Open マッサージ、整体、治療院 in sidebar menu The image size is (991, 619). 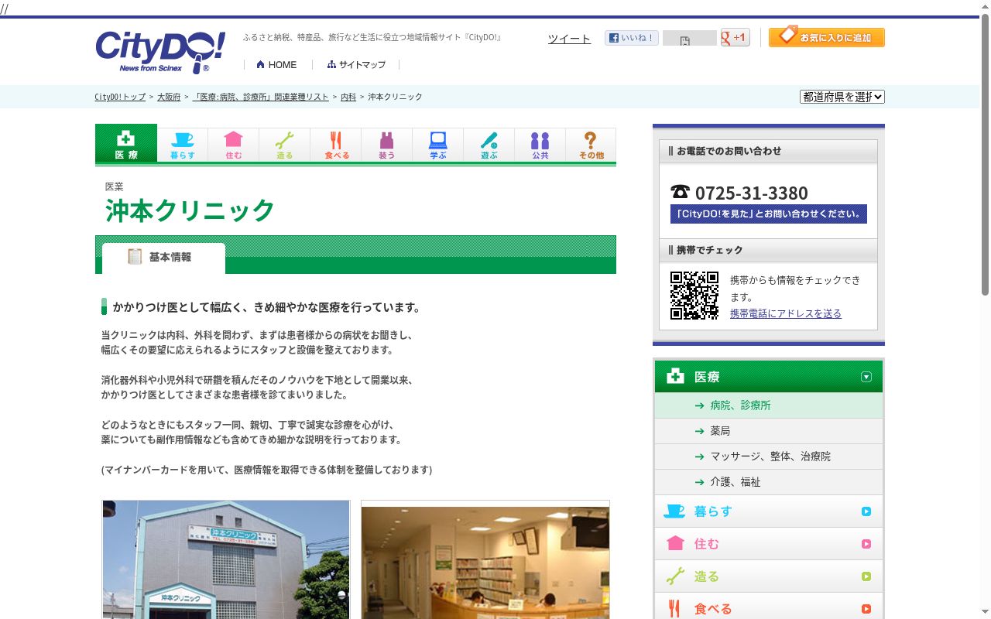pyautogui.click(x=769, y=457)
